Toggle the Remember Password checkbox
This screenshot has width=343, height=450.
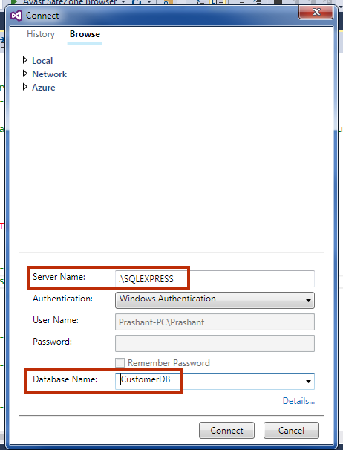pyautogui.click(x=120, y=363)
